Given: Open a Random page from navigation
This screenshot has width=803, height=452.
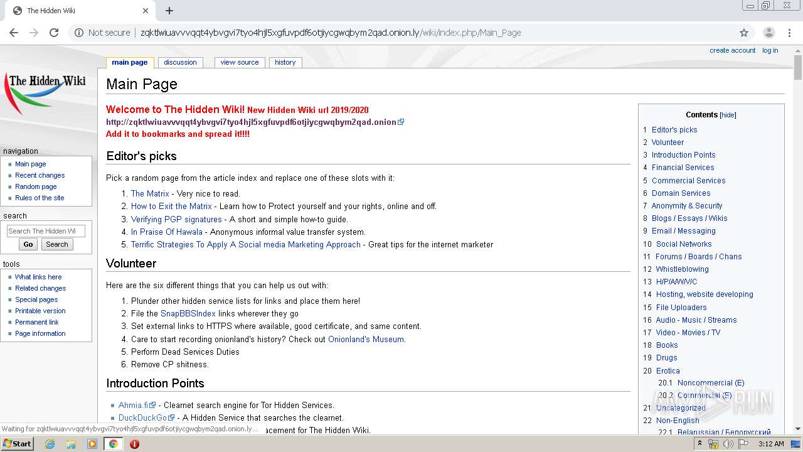Looking at the screenshot, I should 36,186.
